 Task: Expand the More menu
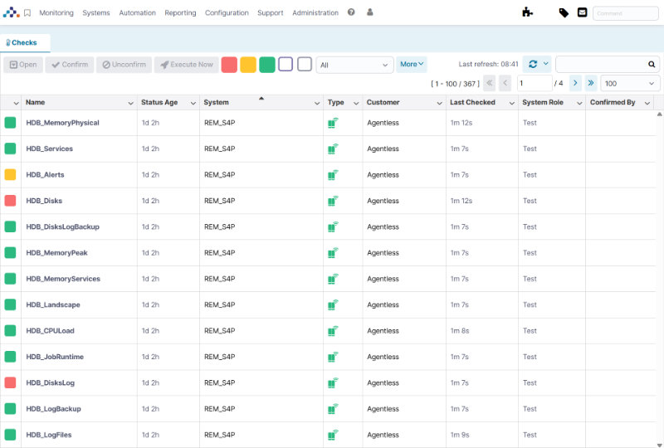click(x=412, y=65)
